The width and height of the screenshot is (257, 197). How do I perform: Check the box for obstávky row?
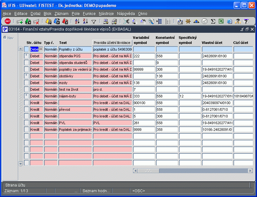coord(26,76)
